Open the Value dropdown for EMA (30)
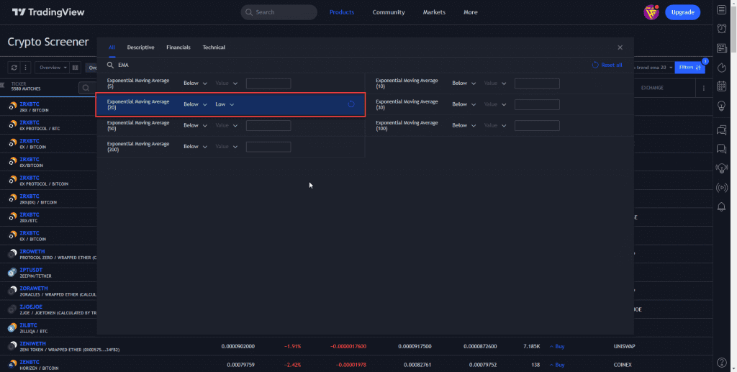Image resolution: width=737 pixels, height=372 pixels. pyautogui.click(x=495, y=104)
